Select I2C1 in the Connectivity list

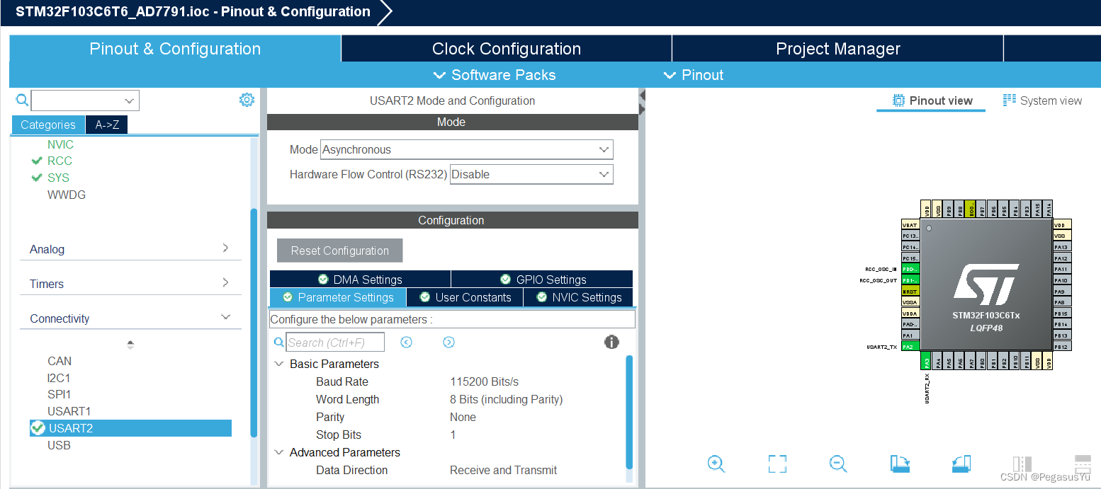59,378
